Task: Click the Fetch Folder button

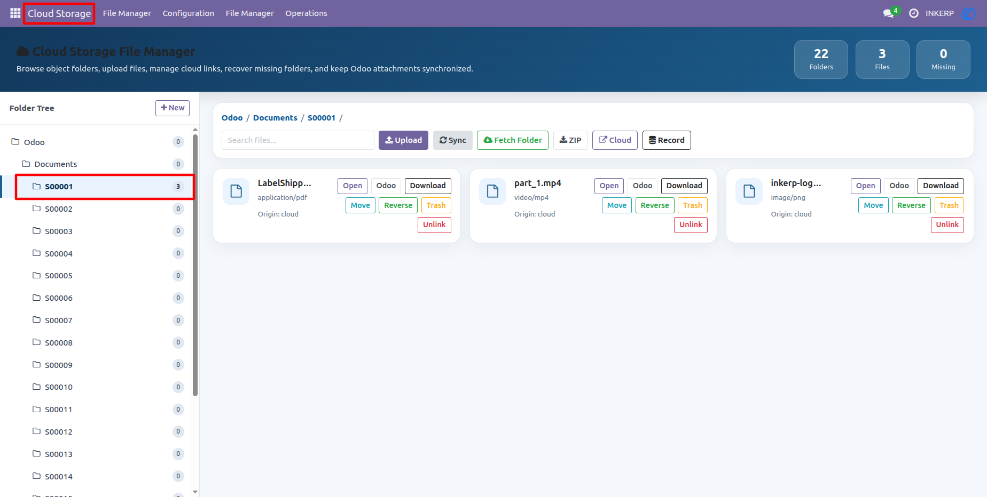Action: click(x=513, y=140)
